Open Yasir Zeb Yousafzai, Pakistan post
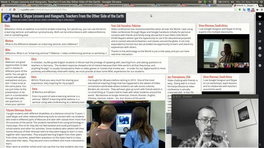This screenshot has width=264, height=148. tap(153, 40)
